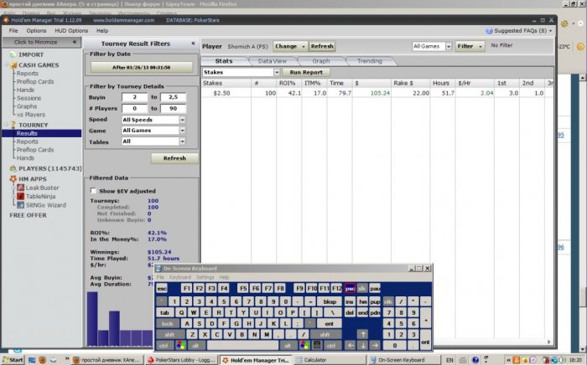The width and height of the screenshot is (587, 365).
Task: Click the PLAYERS group icon
Action: [x=13, y=168]
